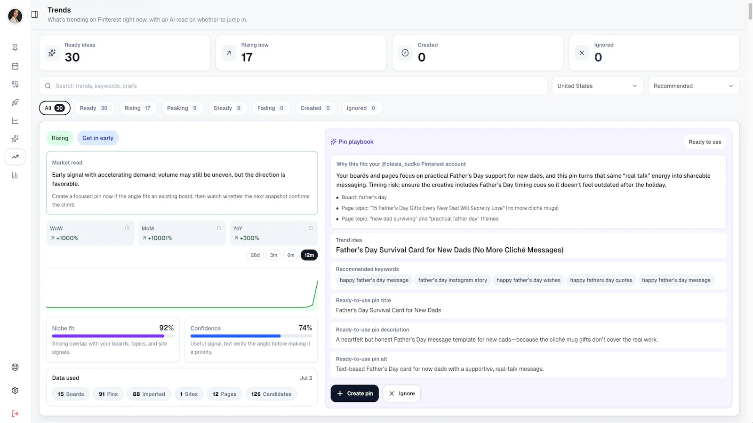Click the '15 Boards' data chip

(x=71, y=394)
